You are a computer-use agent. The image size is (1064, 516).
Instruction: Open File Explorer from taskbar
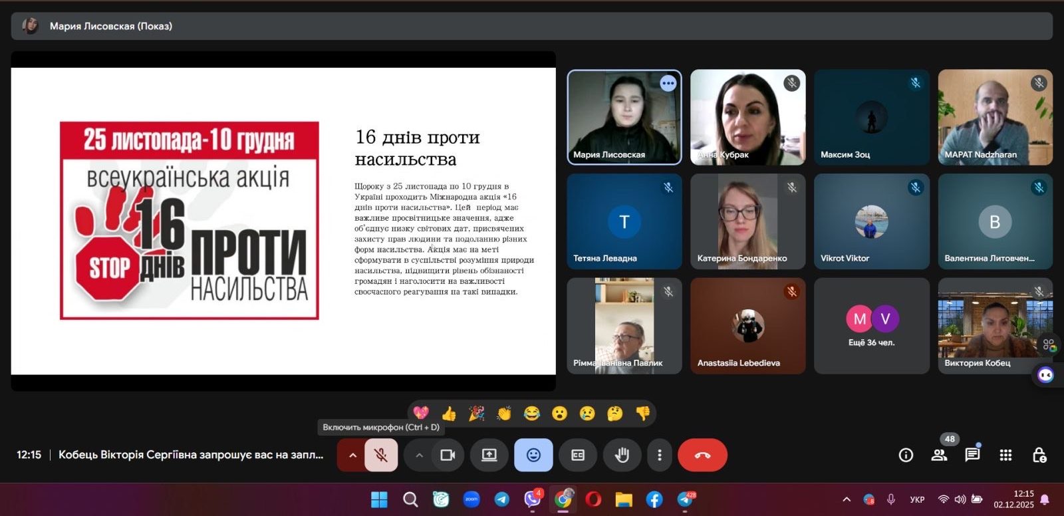[x=624, y=499]
